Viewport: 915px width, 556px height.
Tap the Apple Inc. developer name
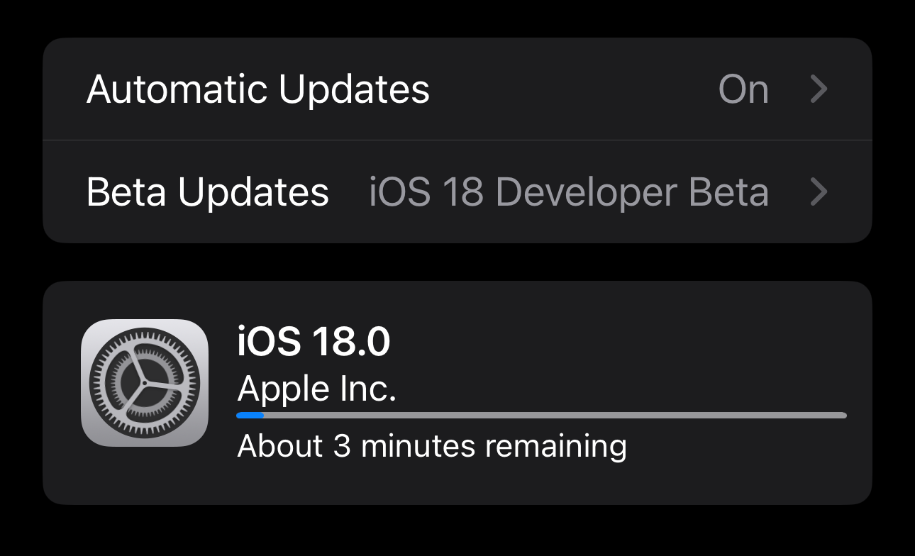pyautogui.click(x=316, y=389)
